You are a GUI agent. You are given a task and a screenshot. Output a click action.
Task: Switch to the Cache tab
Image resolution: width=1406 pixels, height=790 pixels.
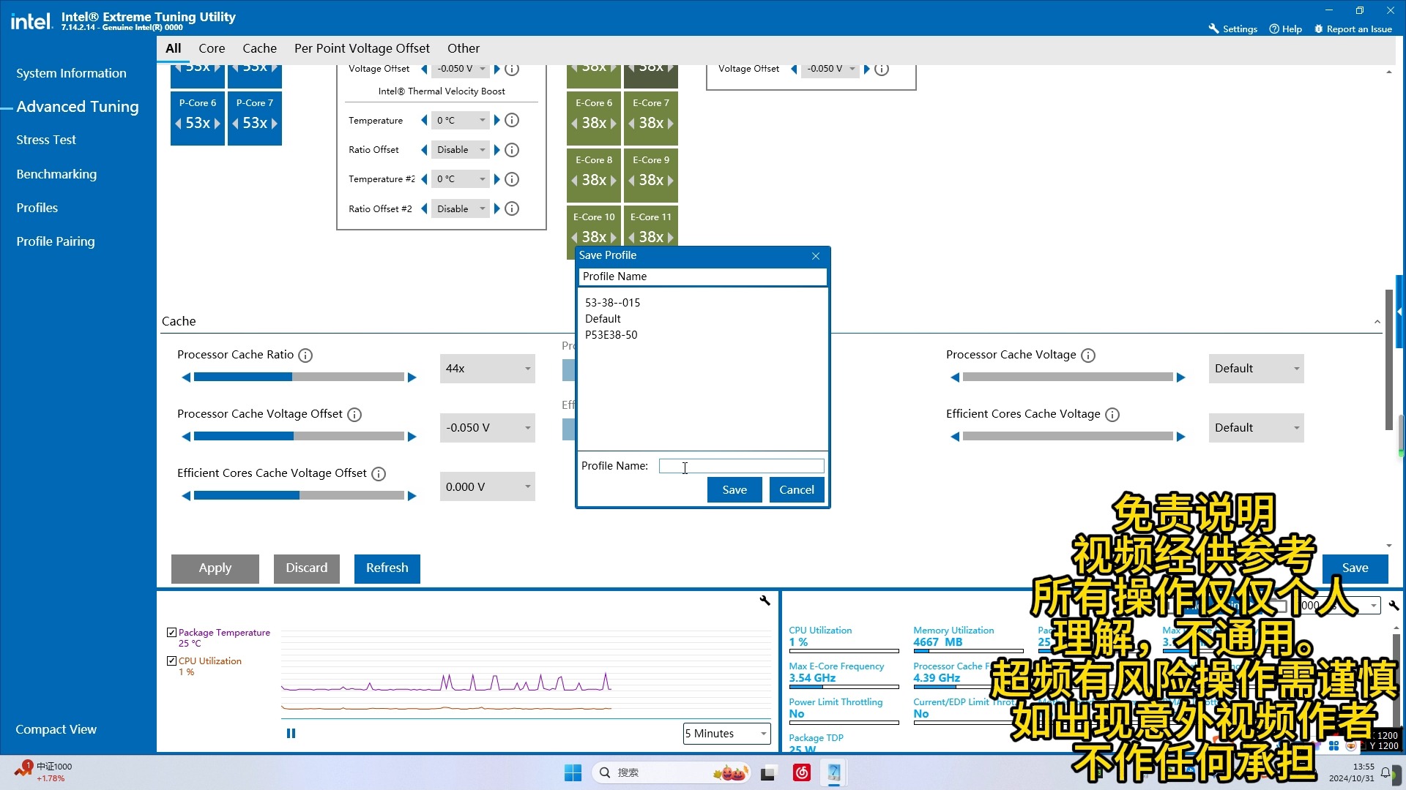(x=260, y=48)
